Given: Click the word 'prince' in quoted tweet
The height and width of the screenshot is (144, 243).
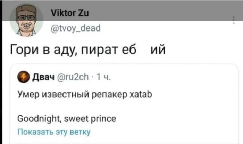Looking at the screenshot, I should click(x=103, y=119).
